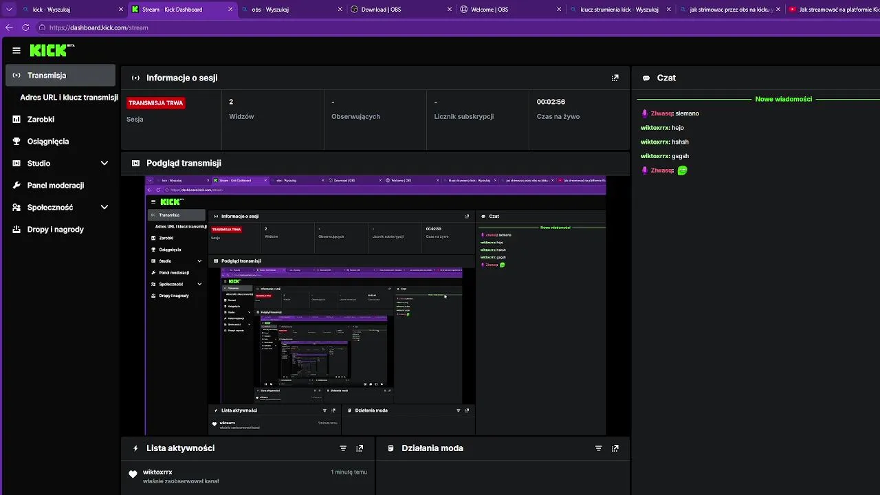The width and height of the screenshot is (880, 495).
Task: Open Dropy i nagrody
Action: coord(60,229)
